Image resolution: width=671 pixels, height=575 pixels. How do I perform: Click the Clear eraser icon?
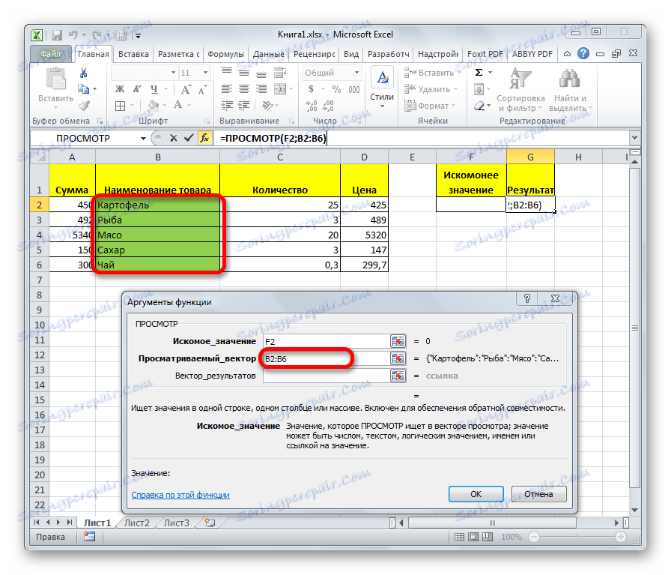point(479,106)
